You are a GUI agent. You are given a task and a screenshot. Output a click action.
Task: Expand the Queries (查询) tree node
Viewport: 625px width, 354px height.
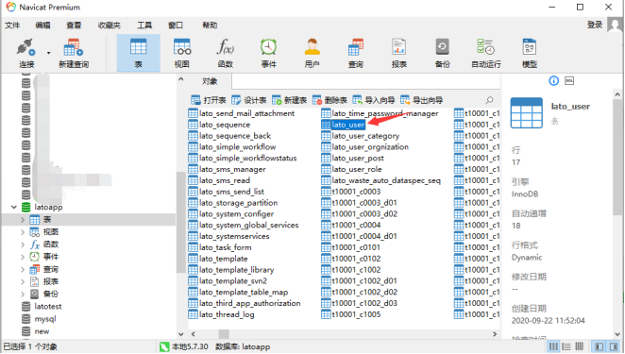(x=23, y=269)
